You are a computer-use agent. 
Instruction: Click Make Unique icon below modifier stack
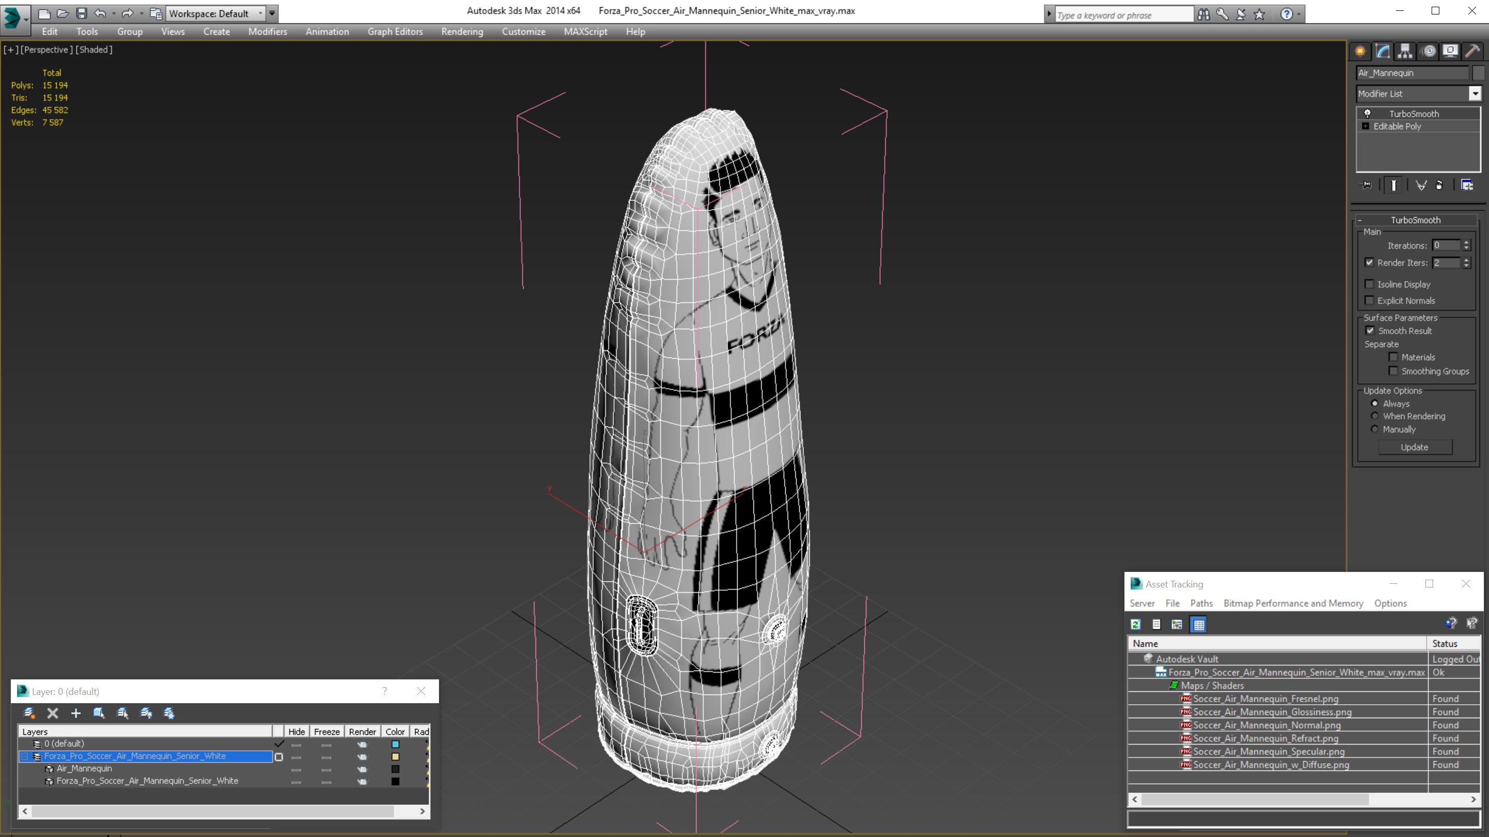tap(1421, 185)
